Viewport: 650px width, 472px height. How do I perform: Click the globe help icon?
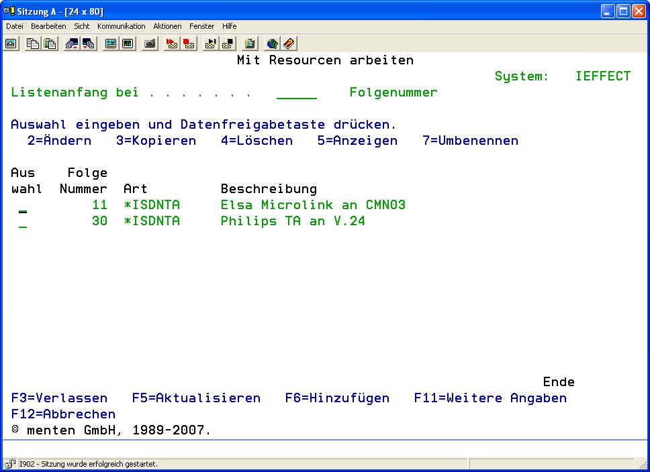click(x=272, y=44)
